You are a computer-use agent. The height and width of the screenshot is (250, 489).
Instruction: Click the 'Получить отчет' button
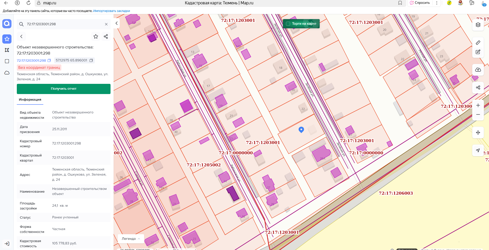(x=63, y=89)
